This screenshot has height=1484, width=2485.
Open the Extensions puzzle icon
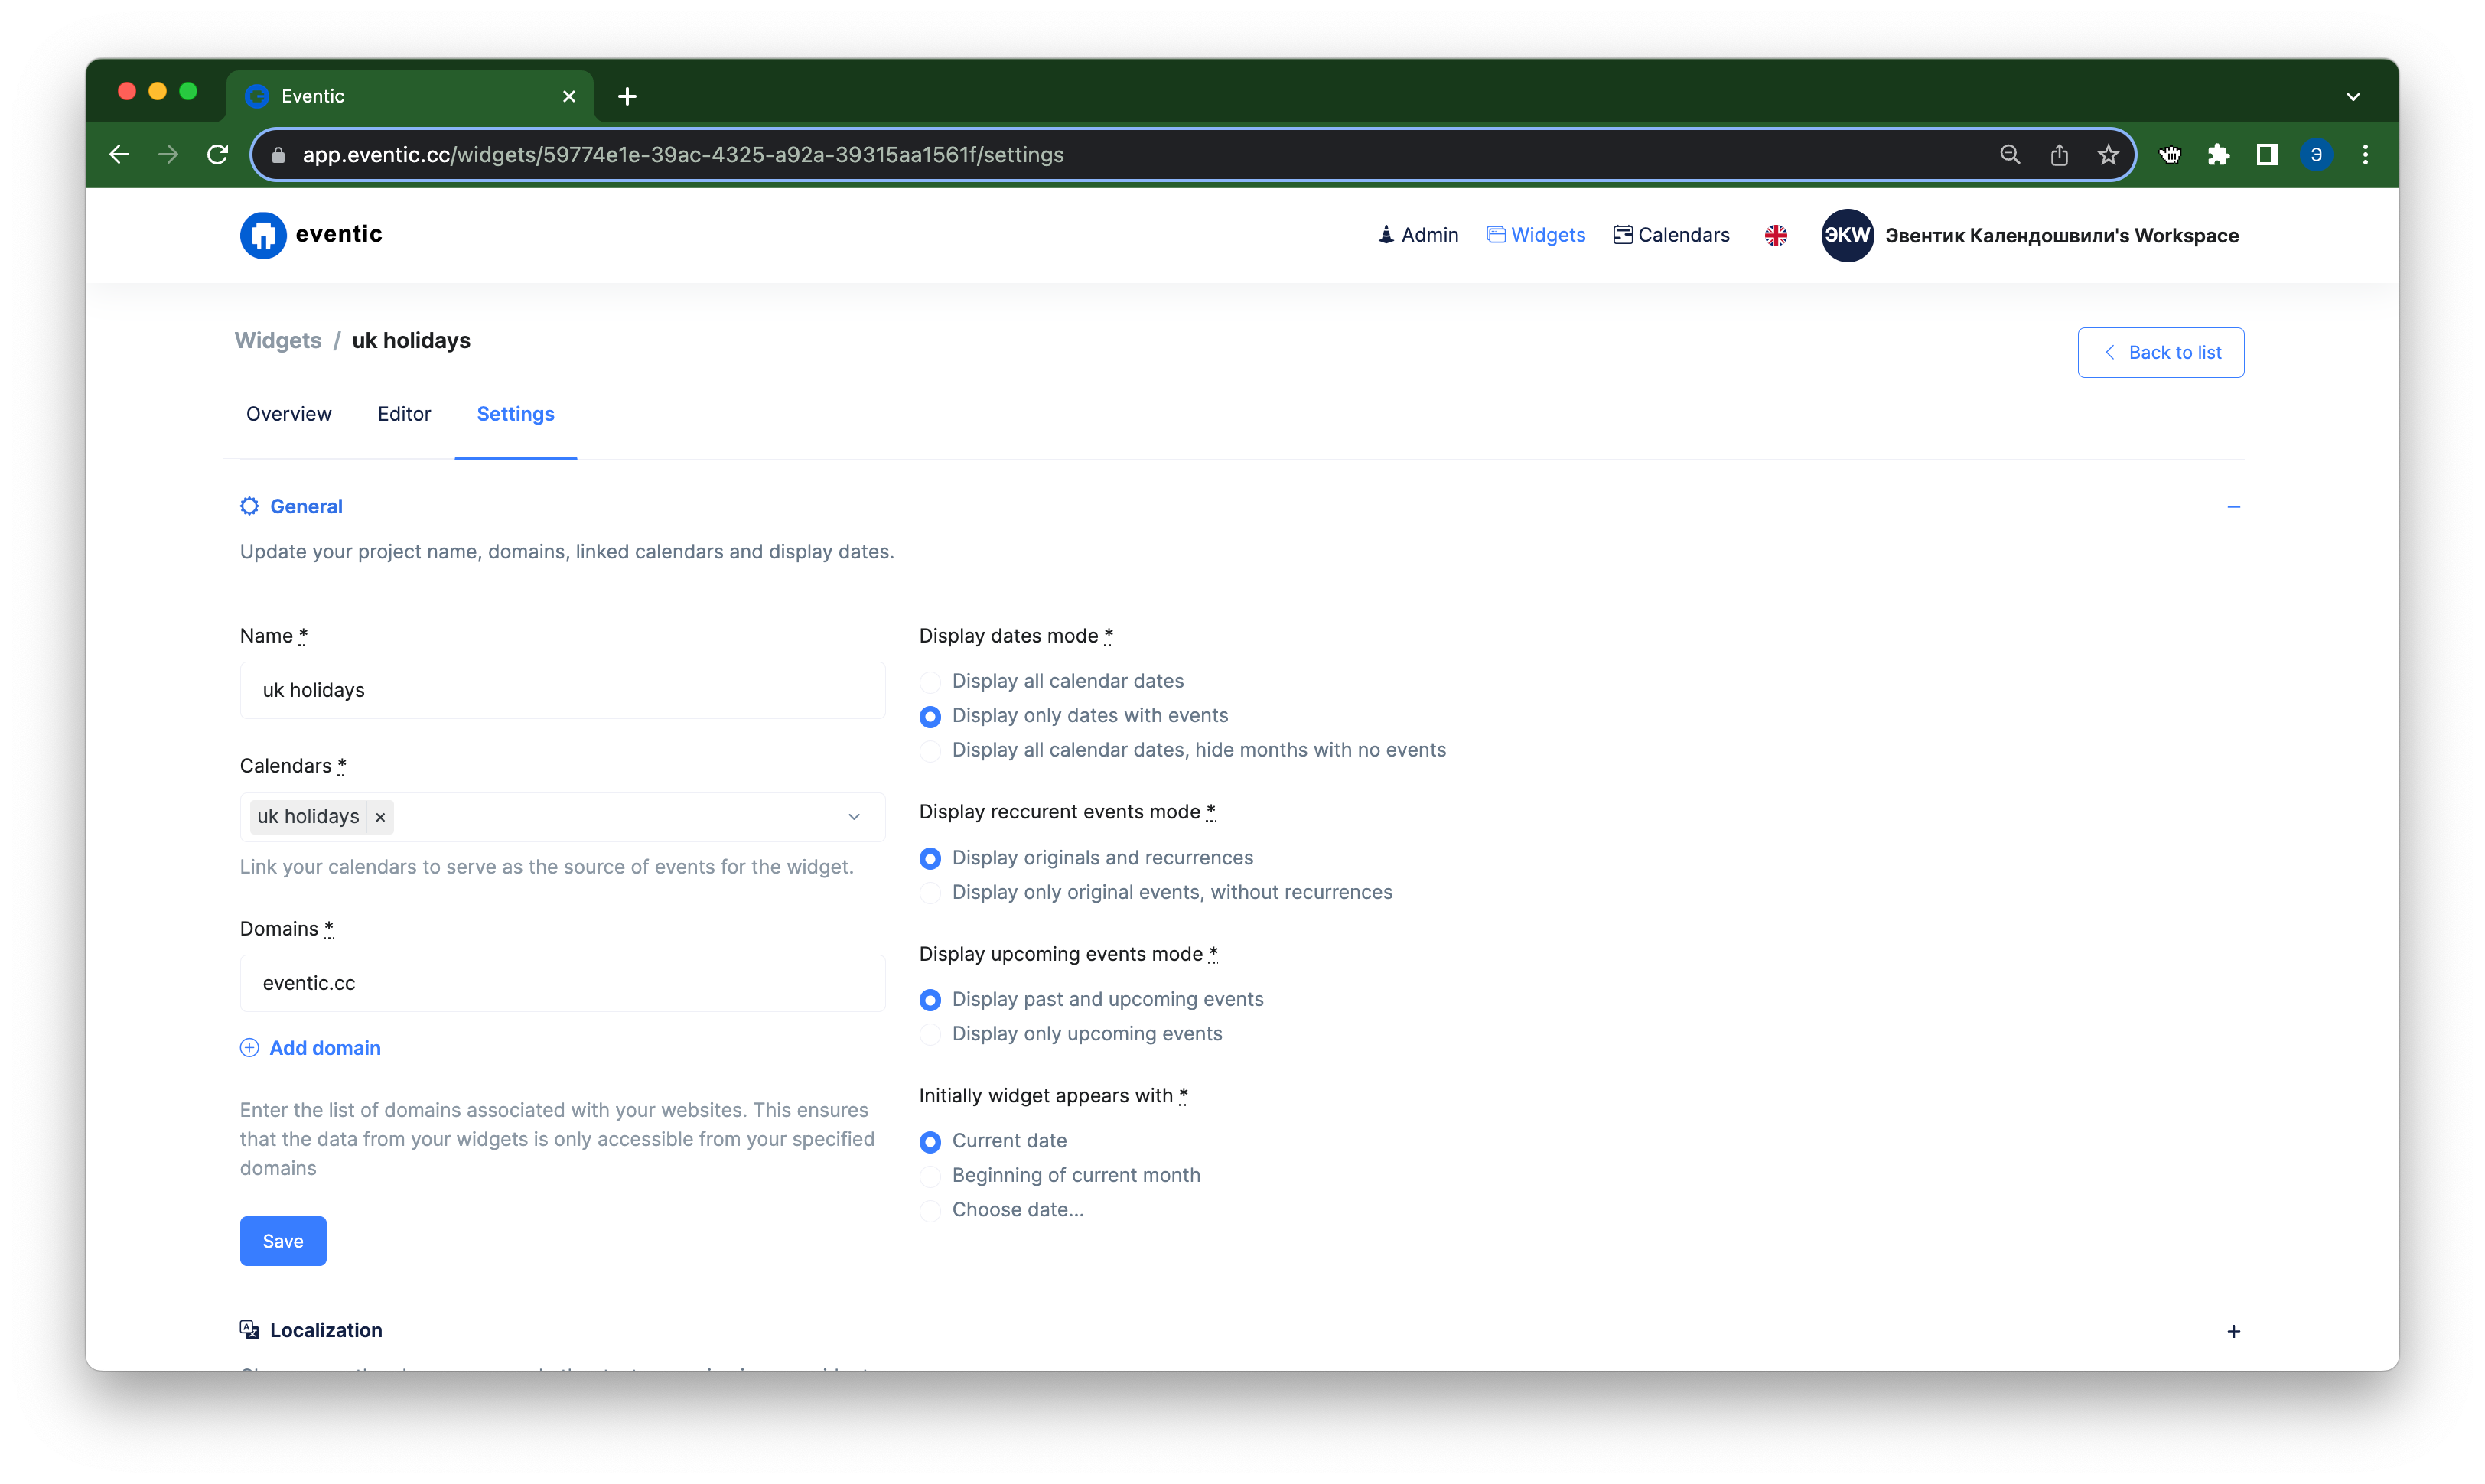pos(2218,155)
